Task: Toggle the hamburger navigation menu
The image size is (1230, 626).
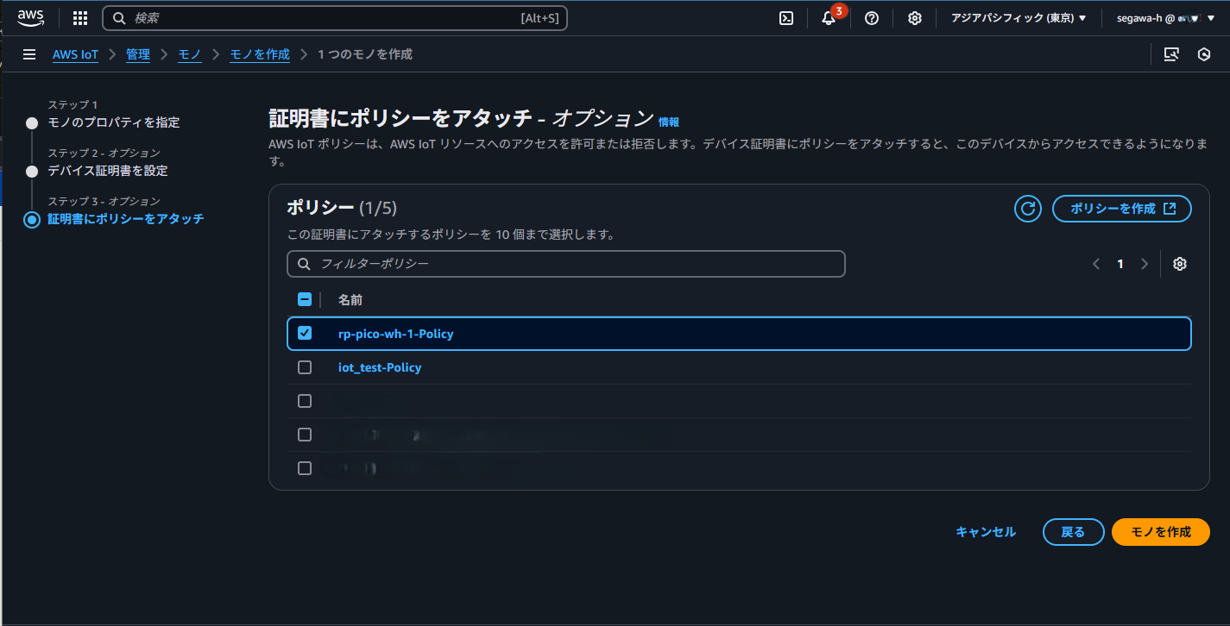Action: (x=29, y=54)
